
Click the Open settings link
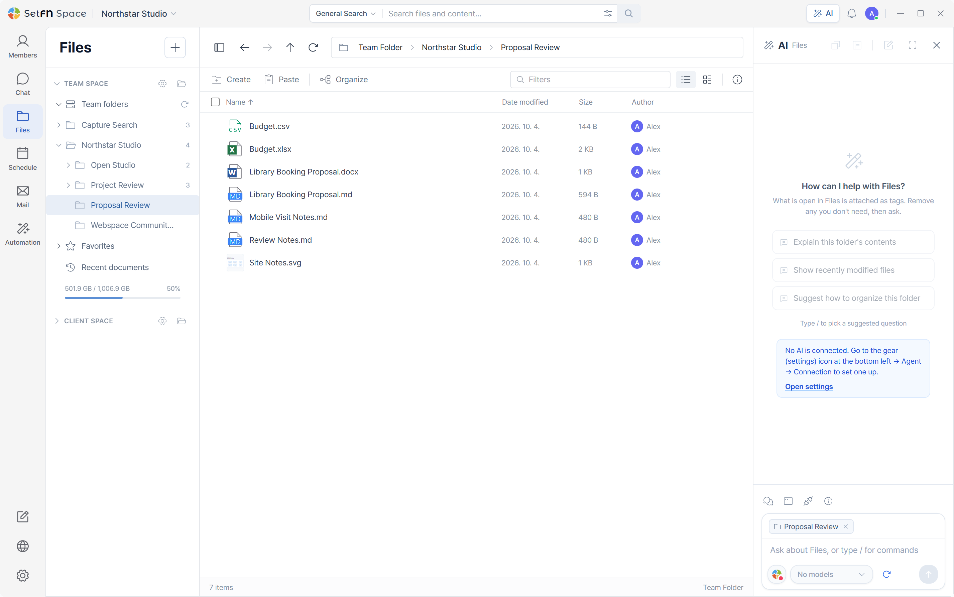tap(809, 386)
